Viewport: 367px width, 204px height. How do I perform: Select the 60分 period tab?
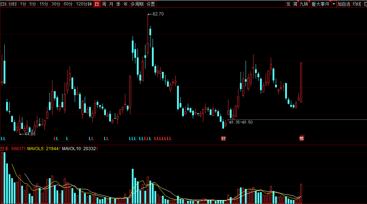68,4
